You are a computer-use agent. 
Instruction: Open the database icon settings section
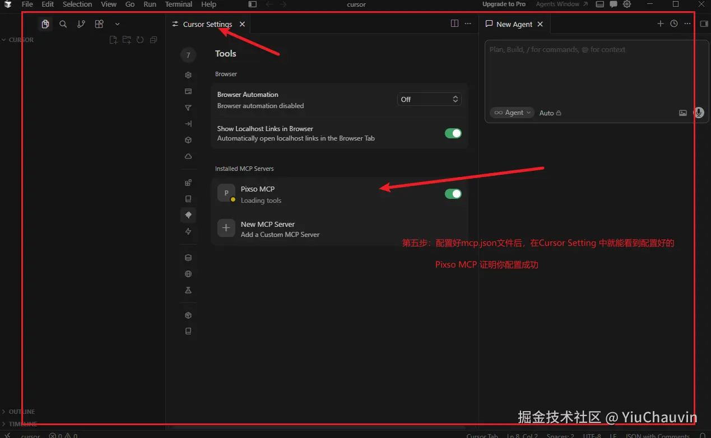click(x=188, y=258)
